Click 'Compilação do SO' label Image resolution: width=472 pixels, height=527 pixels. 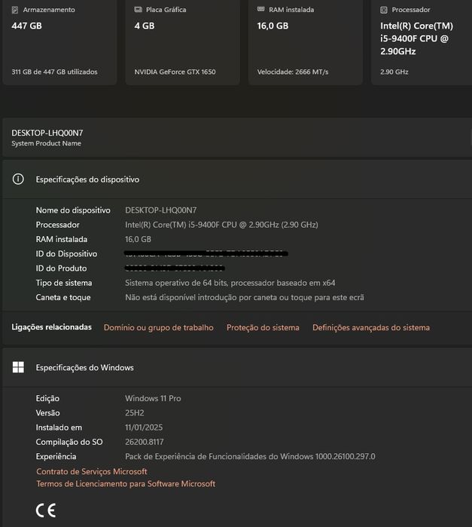click(69, 442)
